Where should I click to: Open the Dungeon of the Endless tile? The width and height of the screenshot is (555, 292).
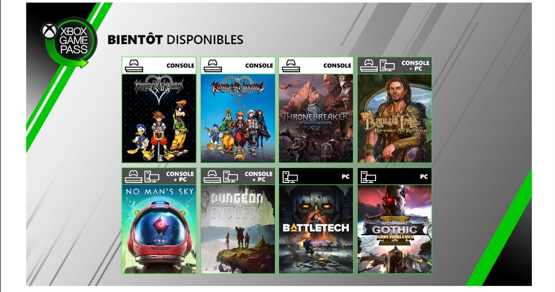237,229
